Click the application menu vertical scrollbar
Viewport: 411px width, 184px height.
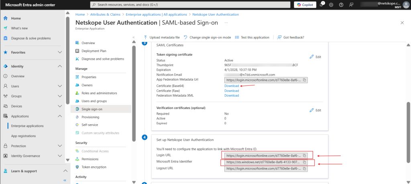click(134, 94)
